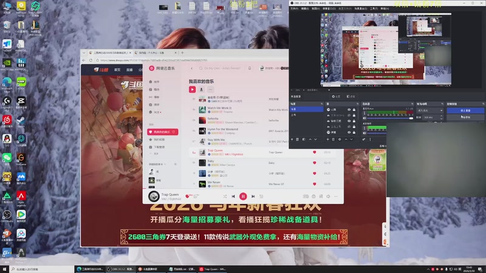Add a new OBS source
The width and height of the screenshot is (486, 273).
[x=327, y=140]
